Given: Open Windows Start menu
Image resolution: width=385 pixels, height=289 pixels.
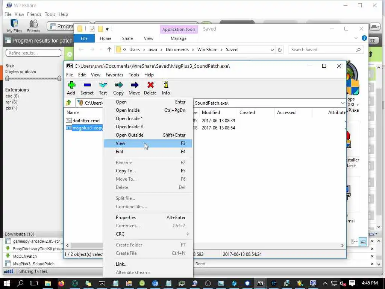Looking at the screenshot, I should pyautogui.click(x=7, y=283).
